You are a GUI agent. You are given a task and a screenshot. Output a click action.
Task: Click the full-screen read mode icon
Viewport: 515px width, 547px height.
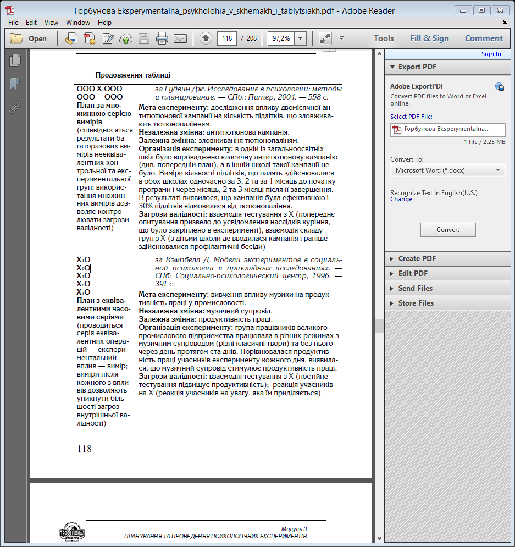(325, 38)
